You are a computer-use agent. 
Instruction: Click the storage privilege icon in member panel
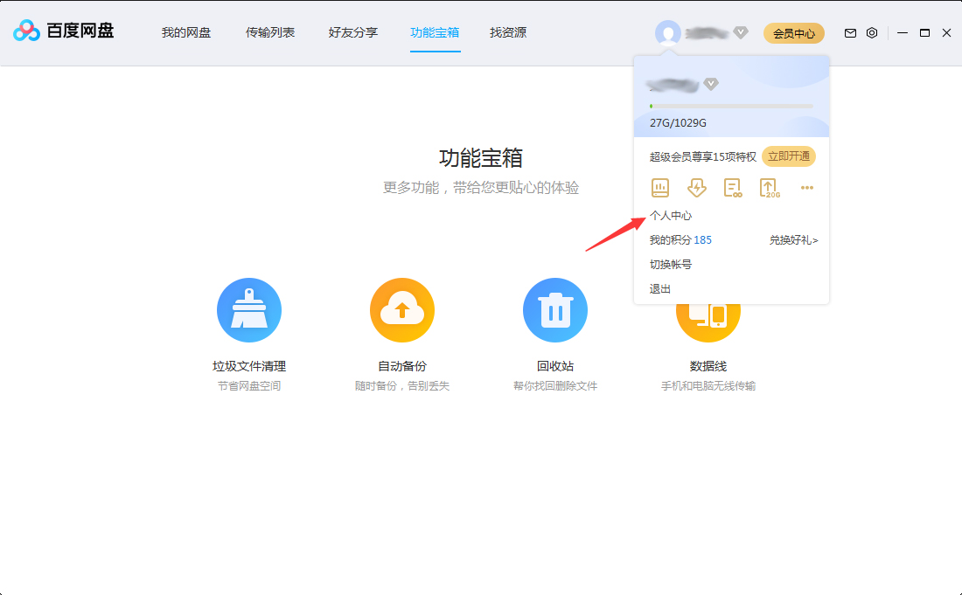click(659, 187)
